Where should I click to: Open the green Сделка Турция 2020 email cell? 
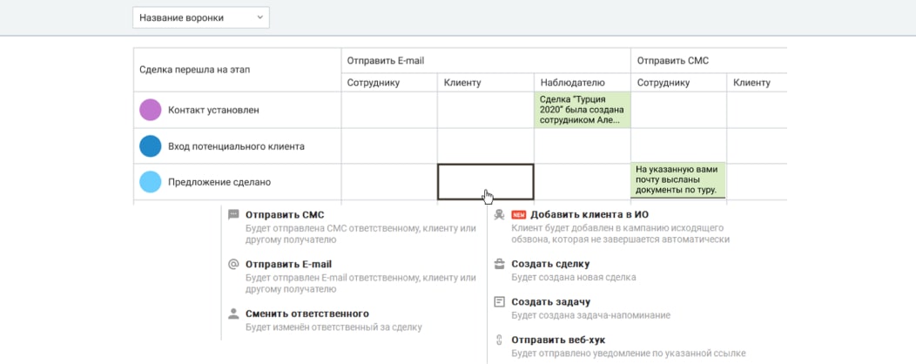tap(582, 110)
